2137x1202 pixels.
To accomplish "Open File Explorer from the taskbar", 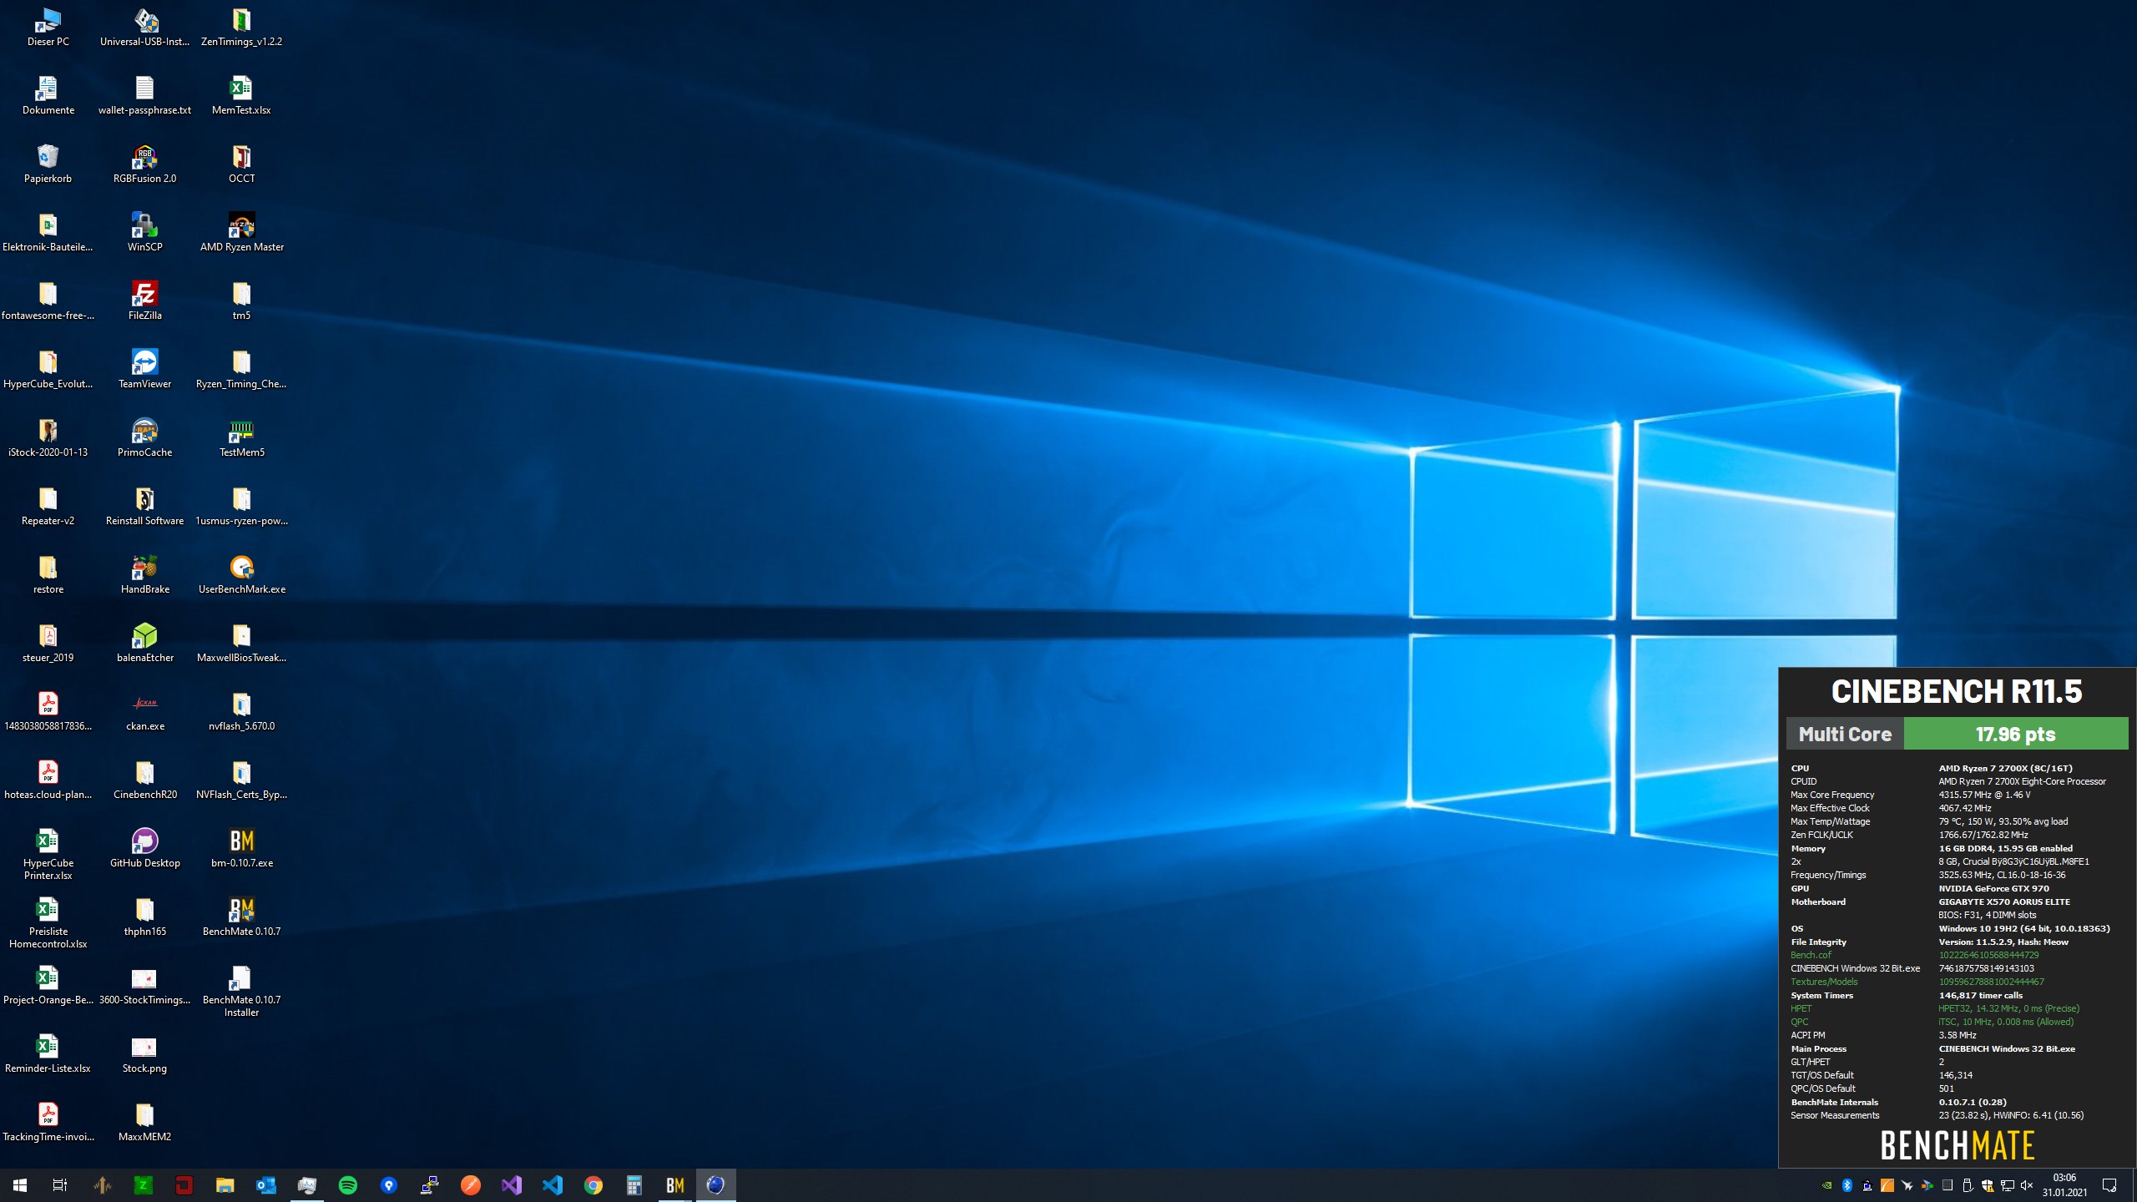I will 225,1184.
